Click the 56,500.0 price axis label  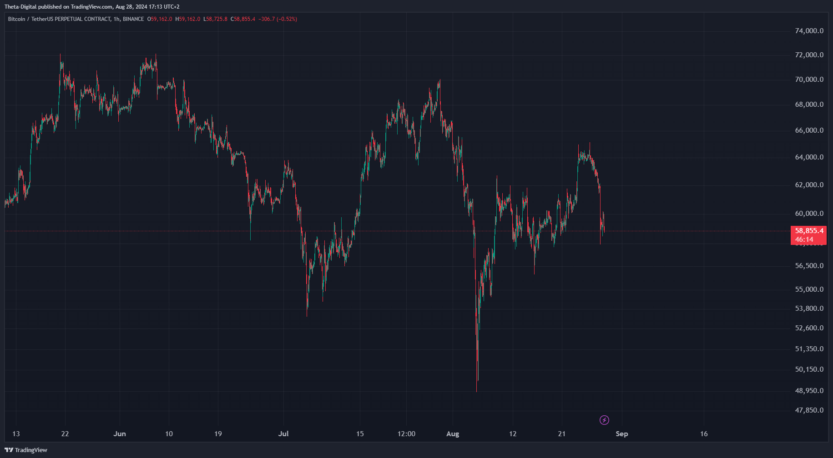(x=809, y=266)
